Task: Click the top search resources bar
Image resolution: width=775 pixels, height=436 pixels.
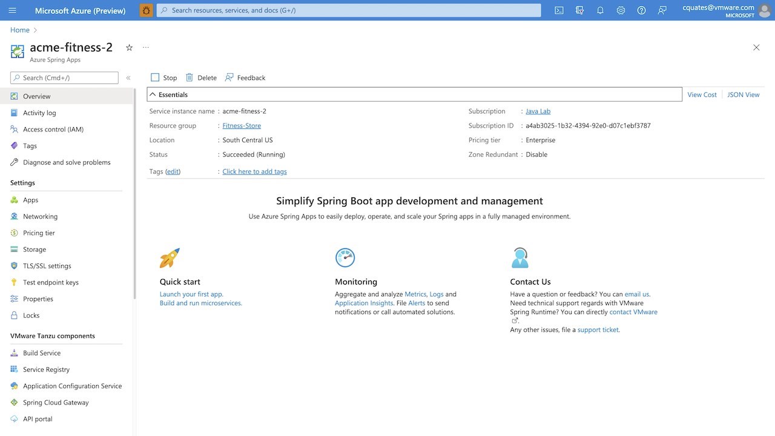Action: tap(349, 10)
